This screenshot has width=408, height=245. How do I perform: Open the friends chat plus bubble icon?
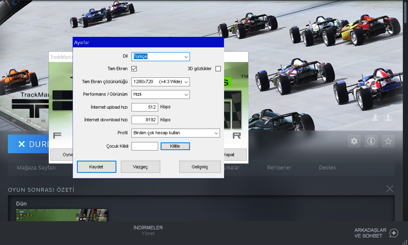pos(394,233)
